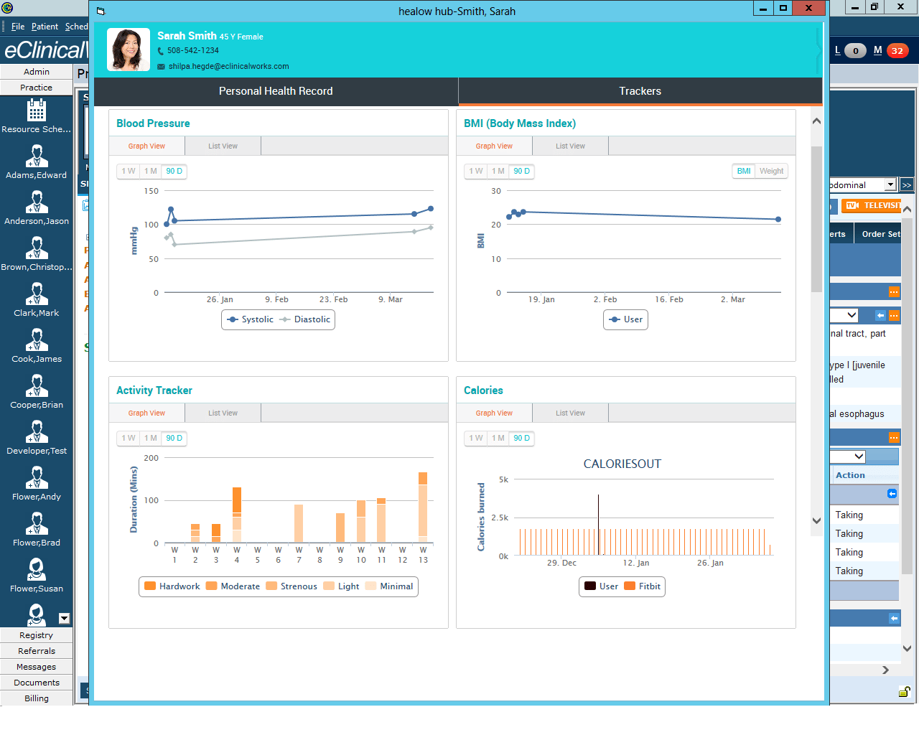The height and width of the screenshot is (735, 919).
Task: Toggle Light series in activity legend
Action: click(x=341, y=586)
